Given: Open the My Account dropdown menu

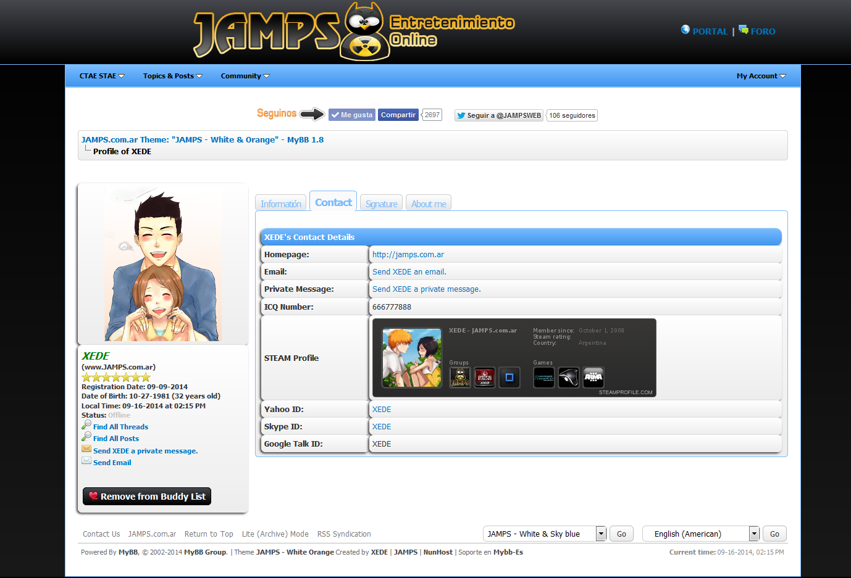Looking at the screenshot, I should pyautogui.click(x=761, y=76).
